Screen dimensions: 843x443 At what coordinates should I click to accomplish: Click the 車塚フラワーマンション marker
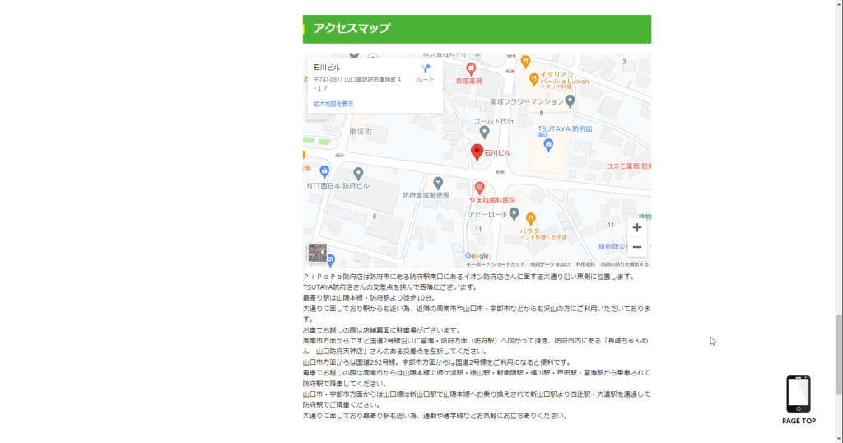pyautogui.click(x=570, y=100)
